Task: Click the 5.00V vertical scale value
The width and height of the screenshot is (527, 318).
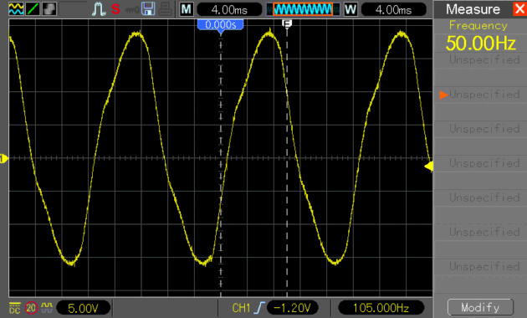Action: pyautogui.click(x=83, y=308)
